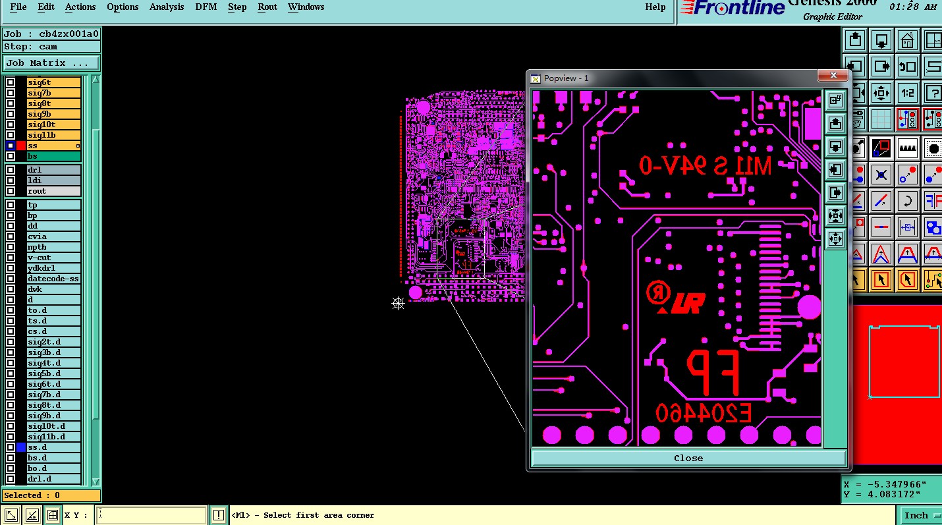Viewport: 942px width, 525px height.
Task: Select the ruler measure tool
Action: coord(908,148)
